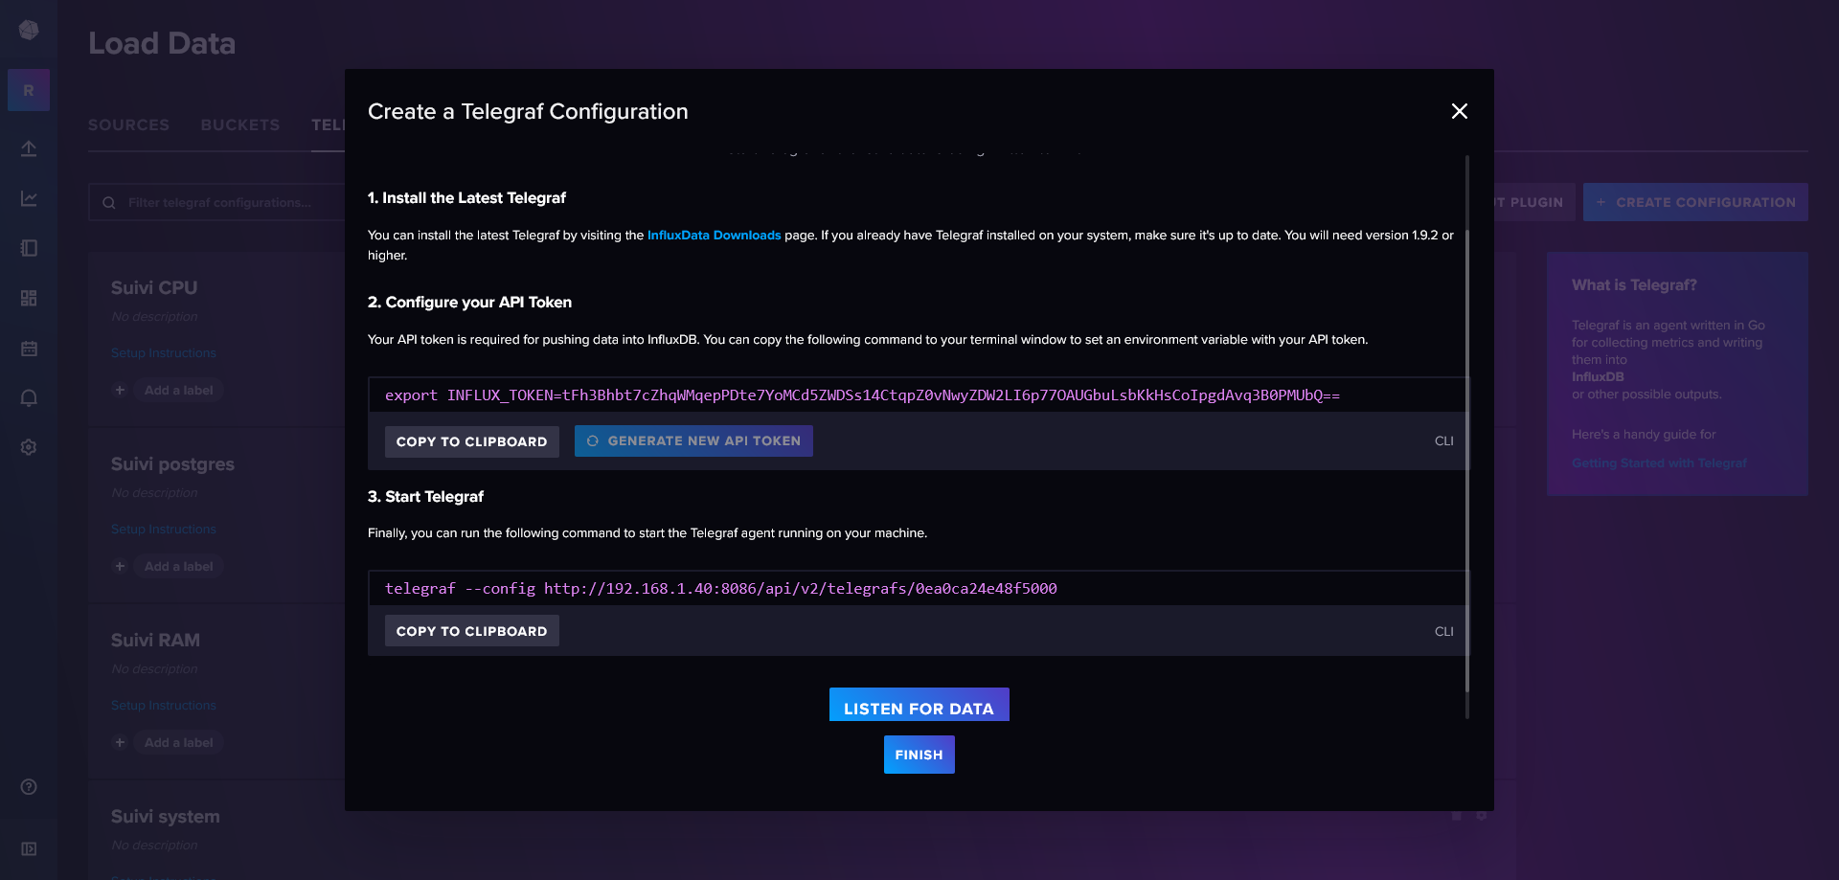Click the dialog's vertical scrollbar
The height and width of the screenshot is (880, 1839).
click(x=1466, y=431)
